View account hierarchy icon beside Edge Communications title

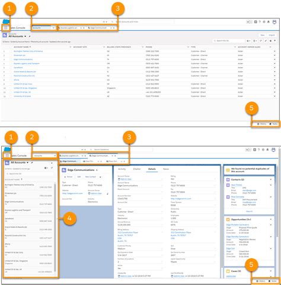(97, 170)
